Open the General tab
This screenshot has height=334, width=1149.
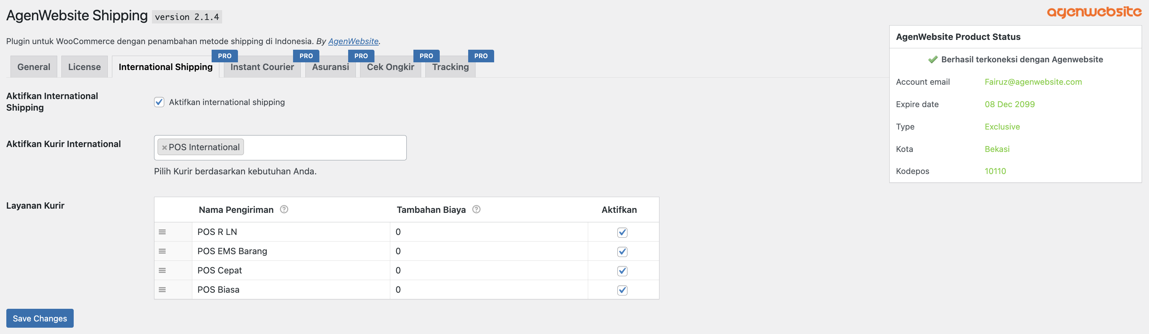pos(33,67)
